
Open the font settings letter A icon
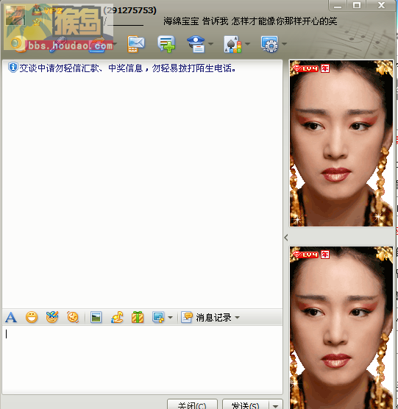click(11, 318)
